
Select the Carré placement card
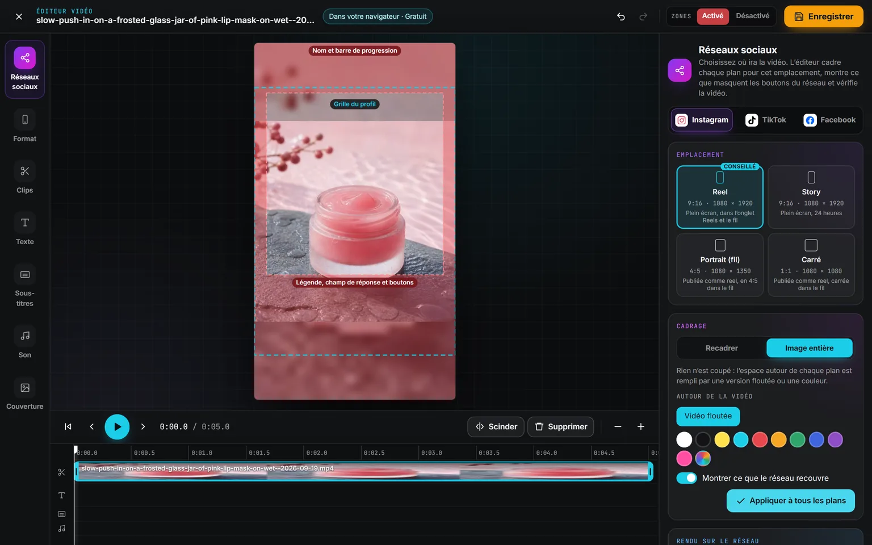click(811, 265)
